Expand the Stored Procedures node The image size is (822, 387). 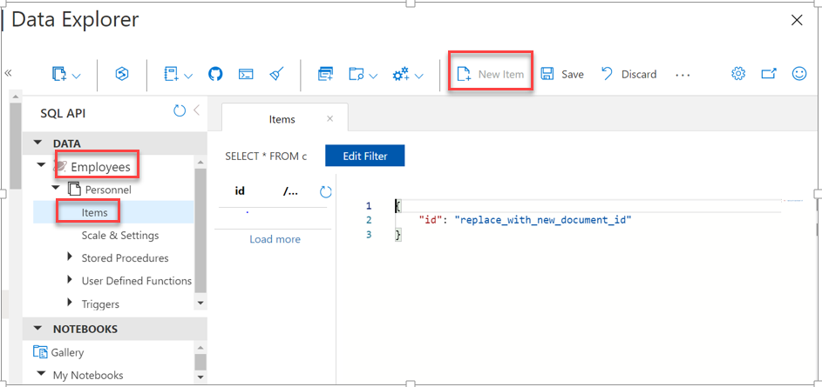click(71, 257)
